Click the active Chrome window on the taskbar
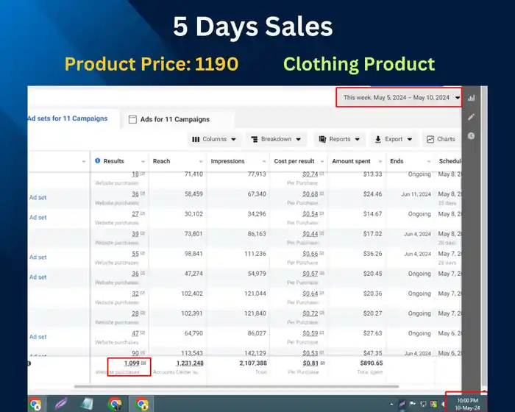 tap(142, 404)
